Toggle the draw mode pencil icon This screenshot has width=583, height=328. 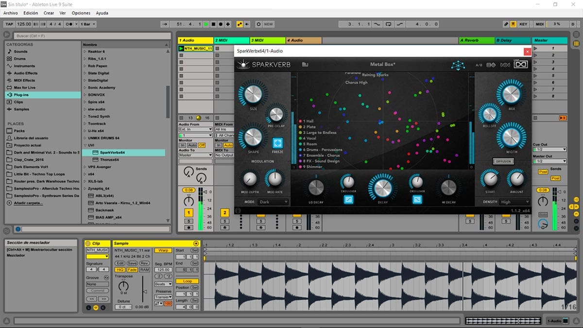point(506,24)
